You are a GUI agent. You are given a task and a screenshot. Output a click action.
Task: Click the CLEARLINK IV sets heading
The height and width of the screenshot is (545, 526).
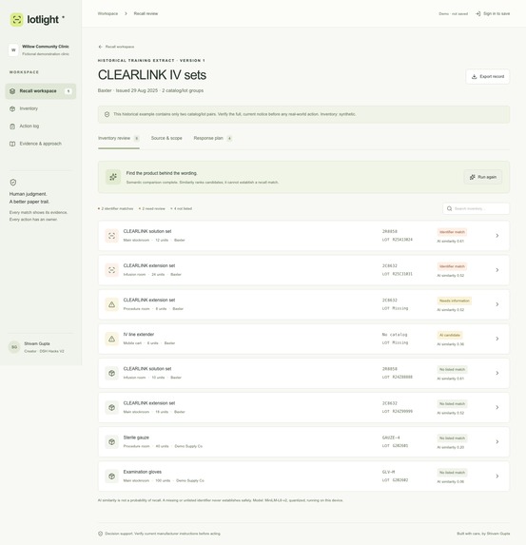[x=152, y=75]
